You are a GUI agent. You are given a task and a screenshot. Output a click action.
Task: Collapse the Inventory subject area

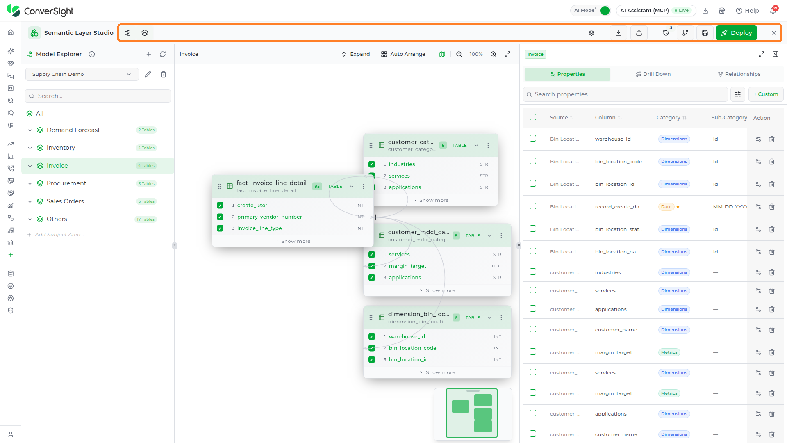click(x=30, y=148)
